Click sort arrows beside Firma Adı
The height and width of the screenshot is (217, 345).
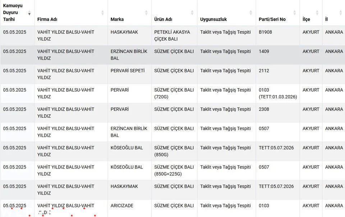[102, 13]
